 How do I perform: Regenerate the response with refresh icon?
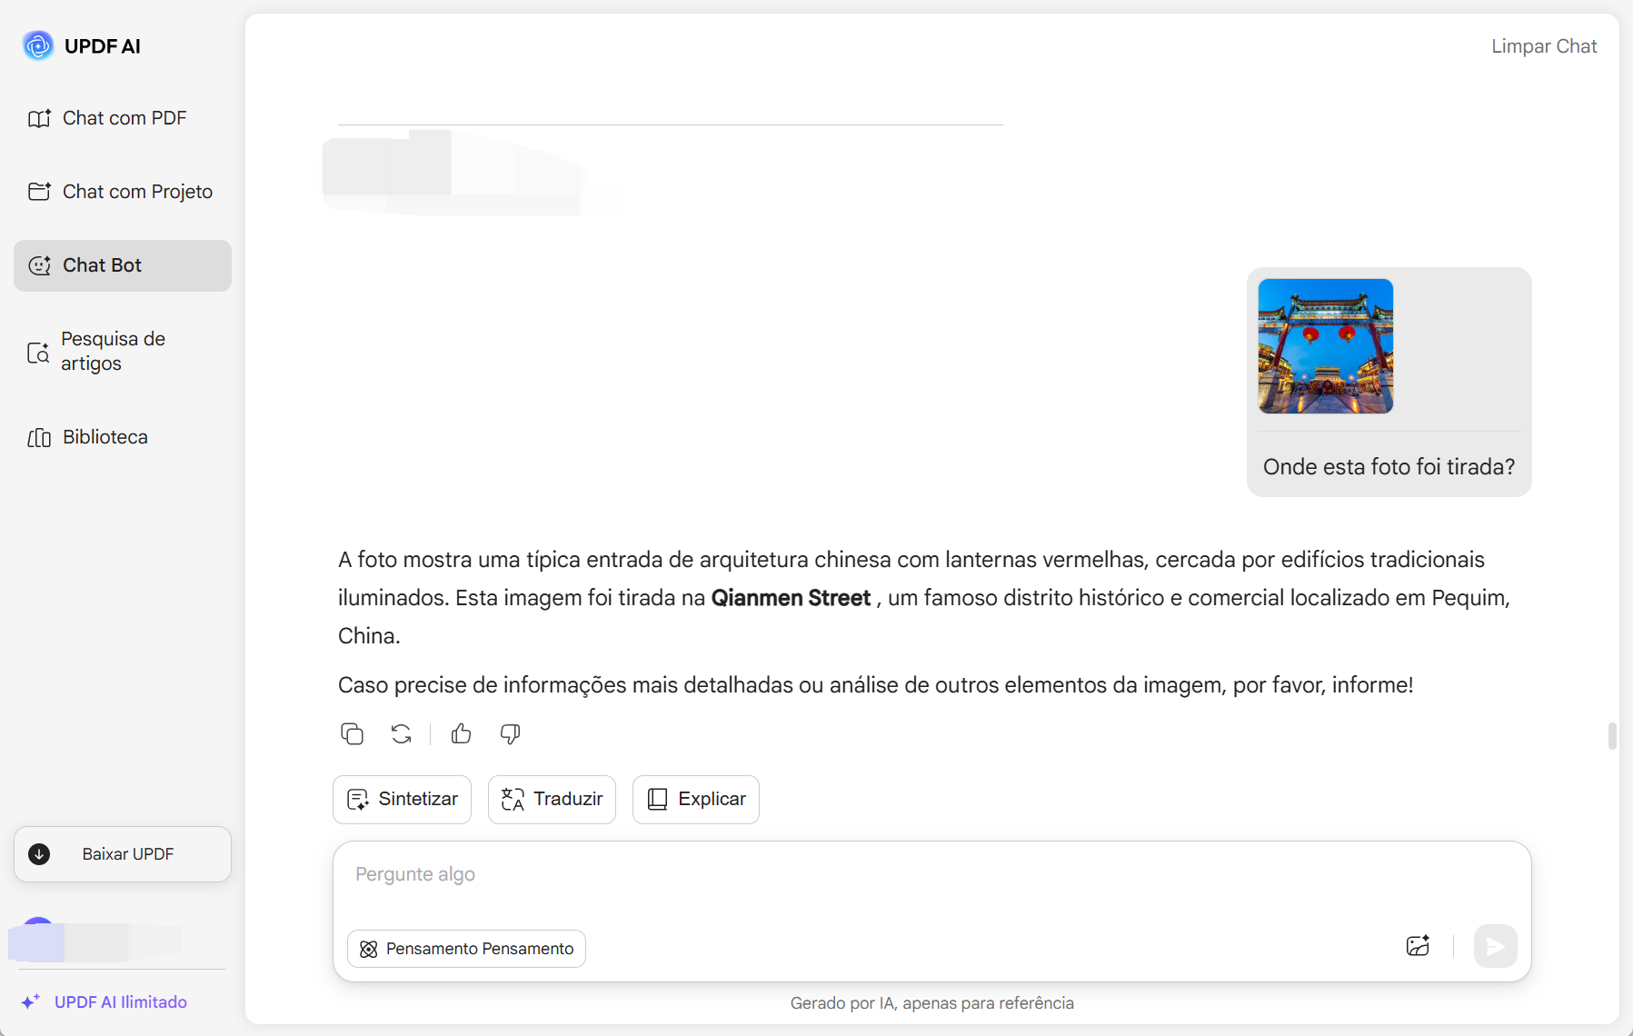click(x=401, y=733)
